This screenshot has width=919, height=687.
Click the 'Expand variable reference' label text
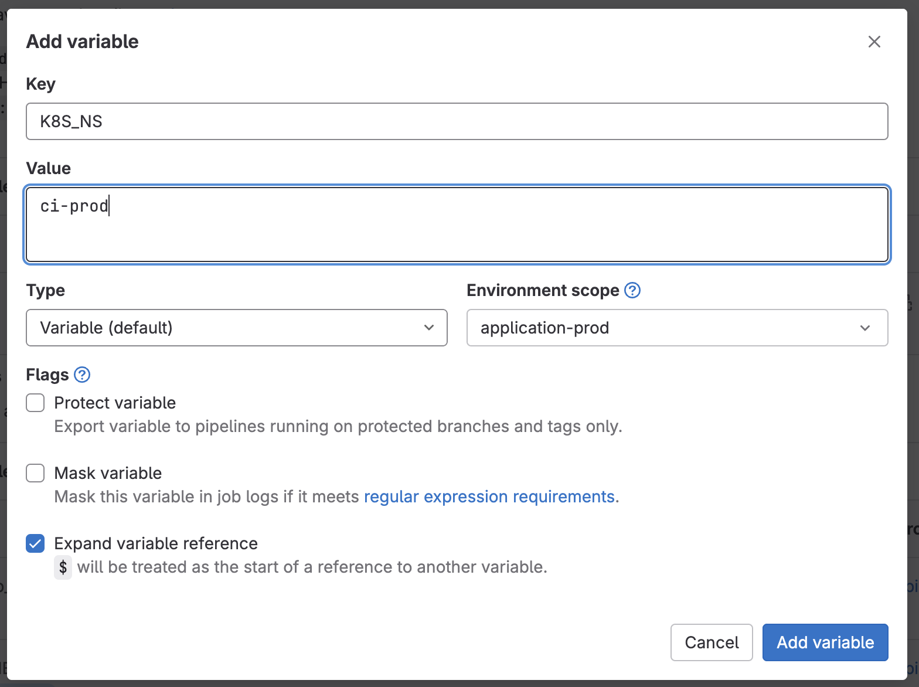click(156, 543)
